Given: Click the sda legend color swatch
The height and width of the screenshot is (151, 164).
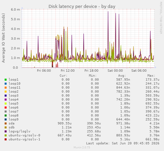Looking at the screenshot, I should click(x=6, y=123).
